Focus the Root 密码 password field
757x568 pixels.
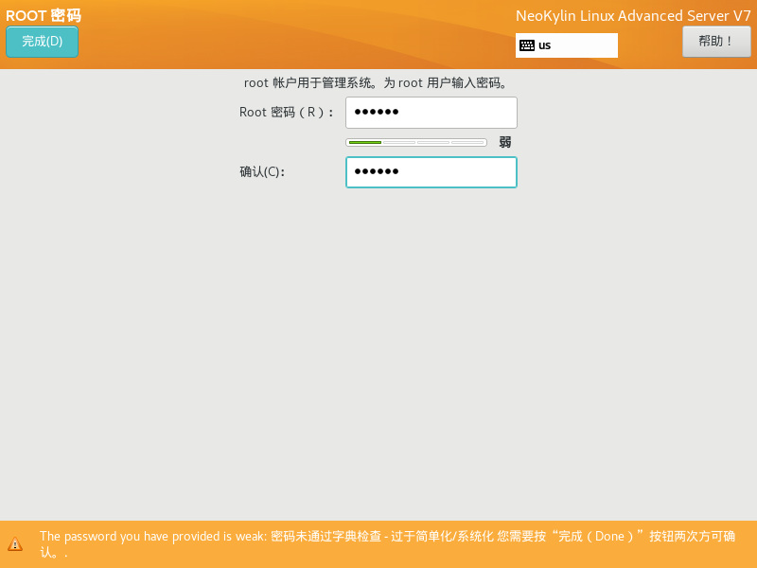(431, 113)
